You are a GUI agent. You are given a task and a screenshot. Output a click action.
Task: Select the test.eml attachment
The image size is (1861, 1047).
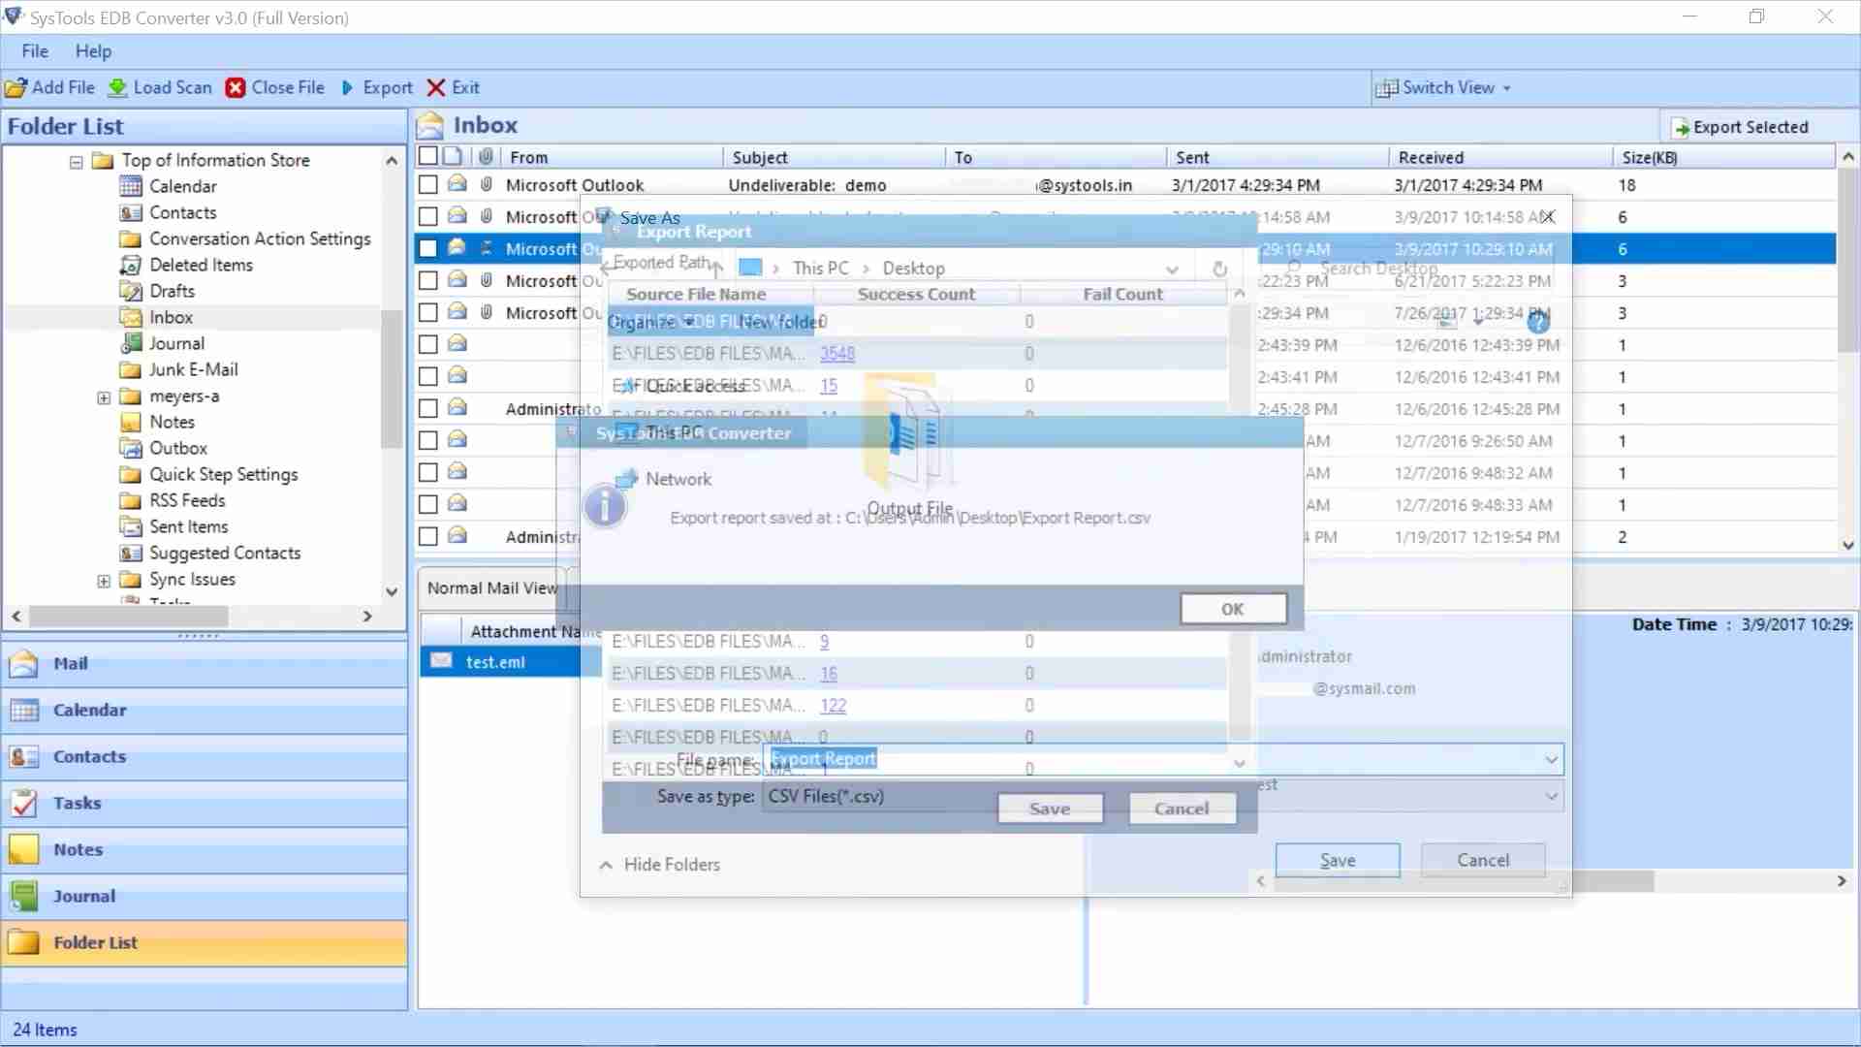[495, 661]
